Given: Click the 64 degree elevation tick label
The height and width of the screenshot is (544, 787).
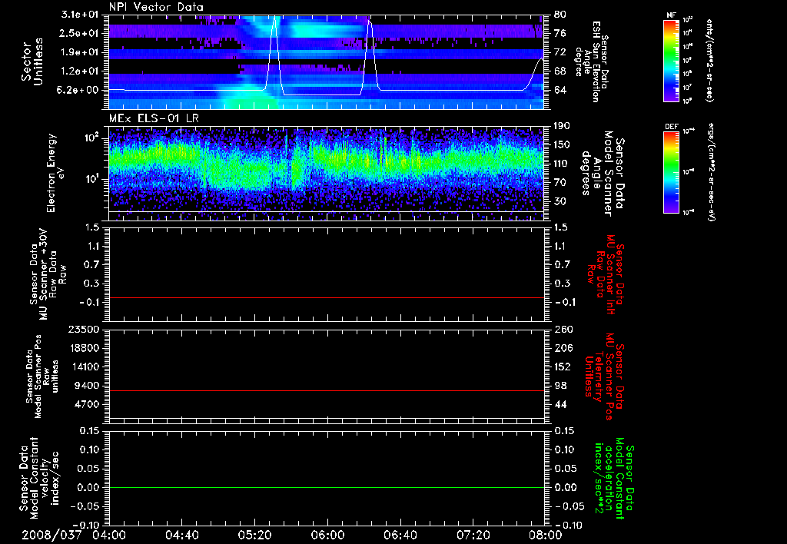Looking at the screenshot, I should (560, 91).
